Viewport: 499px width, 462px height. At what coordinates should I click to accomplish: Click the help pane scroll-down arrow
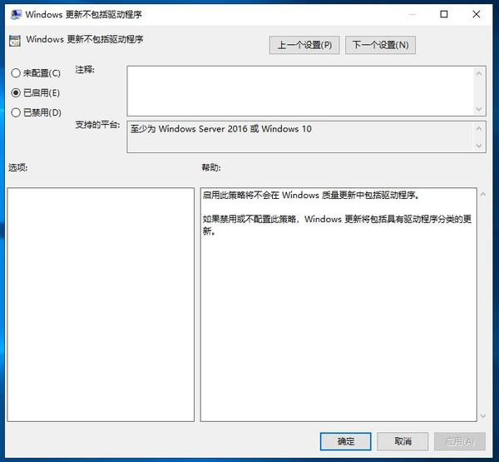pyautogui.click(x=482, y=416)
